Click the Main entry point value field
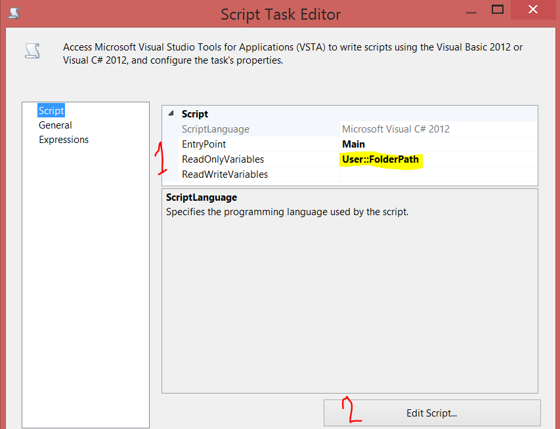 pos(438,144)
